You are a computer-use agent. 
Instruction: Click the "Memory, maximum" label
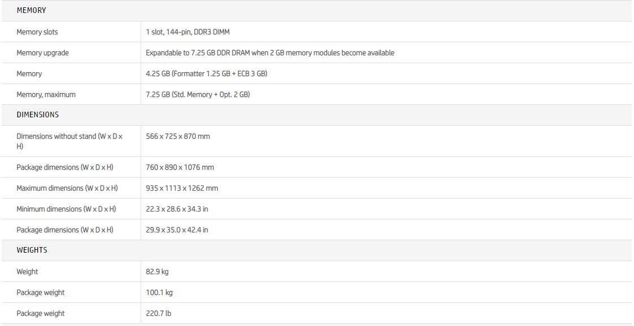(46, 95)
